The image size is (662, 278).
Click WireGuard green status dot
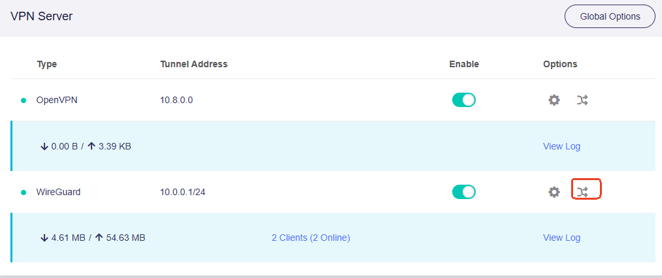(24, 193)
